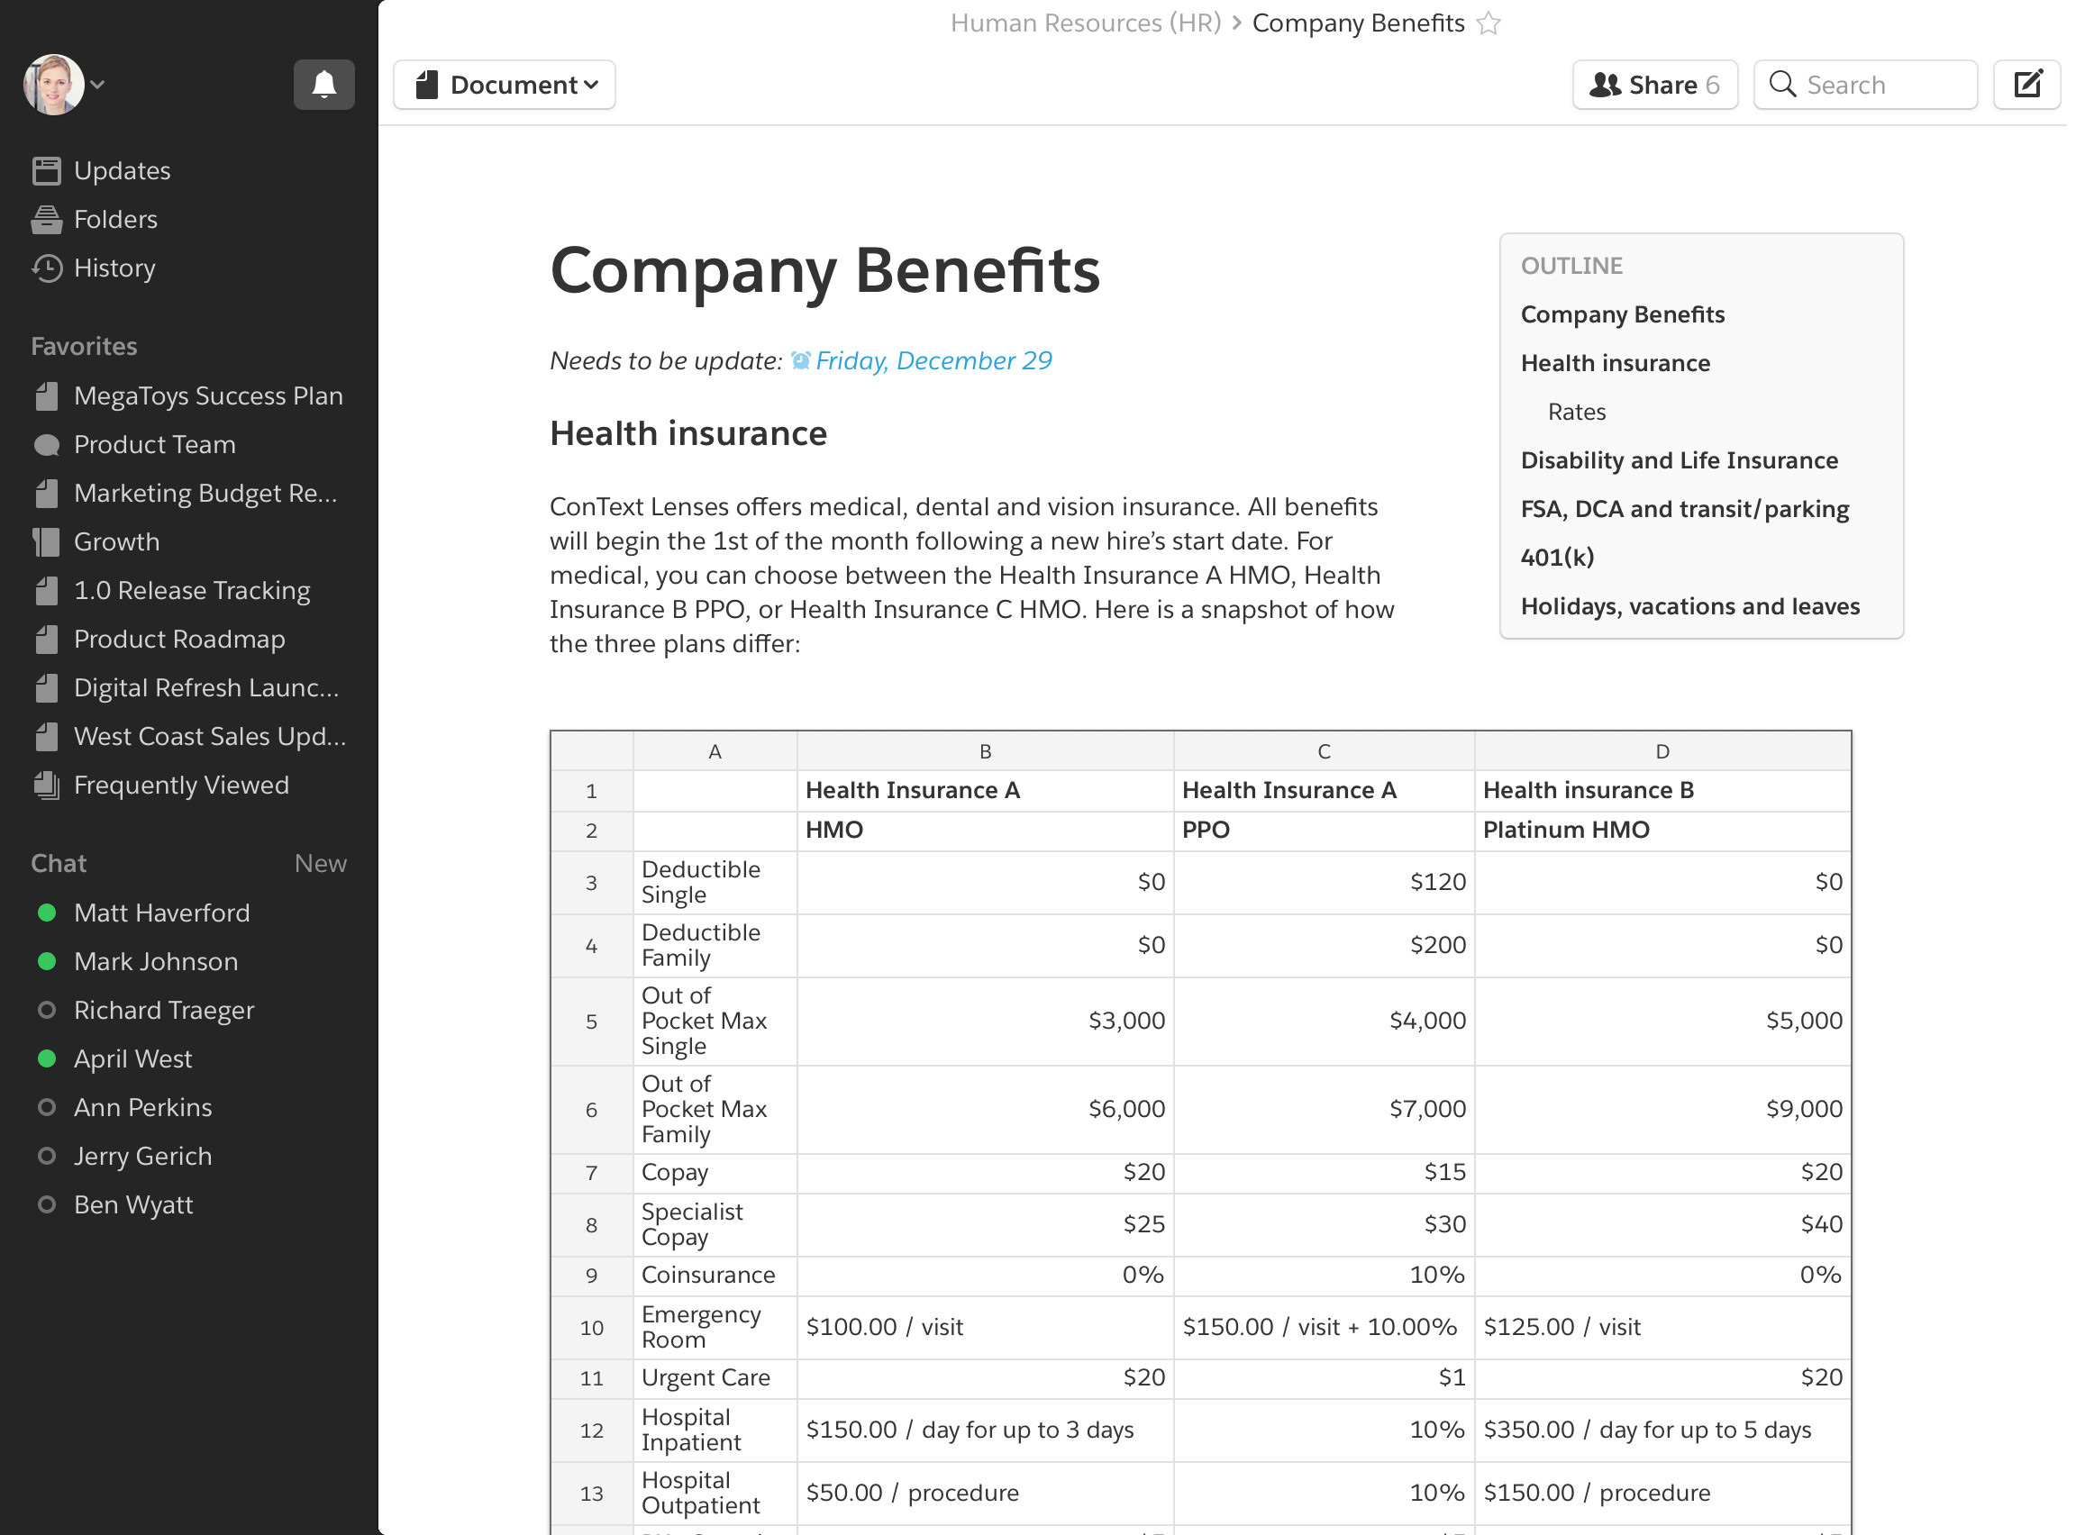Jump to Disability and Life Insurance outline item
2076x1535 pixels.
1679,460
